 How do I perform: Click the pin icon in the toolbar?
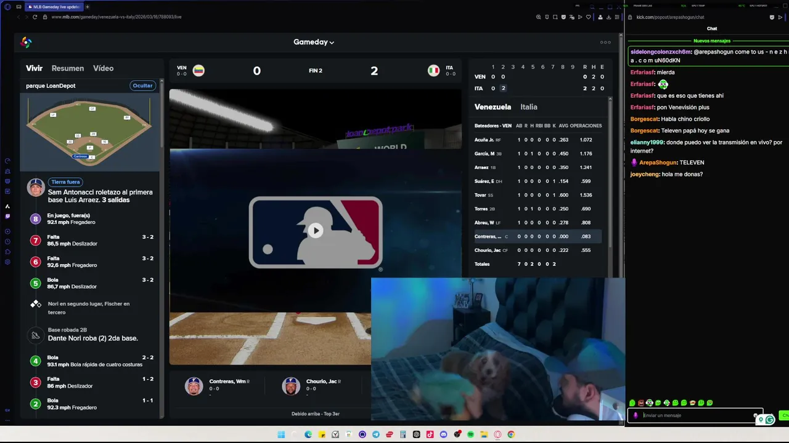tap(547, 17)
